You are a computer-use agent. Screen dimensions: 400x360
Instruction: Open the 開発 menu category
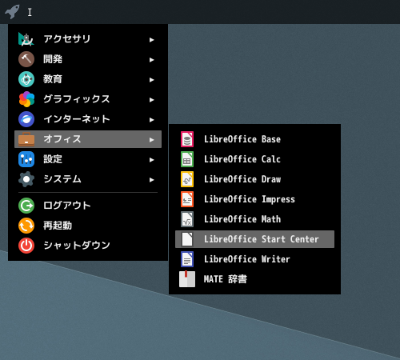pyautogui.click(x=88, y=59)
